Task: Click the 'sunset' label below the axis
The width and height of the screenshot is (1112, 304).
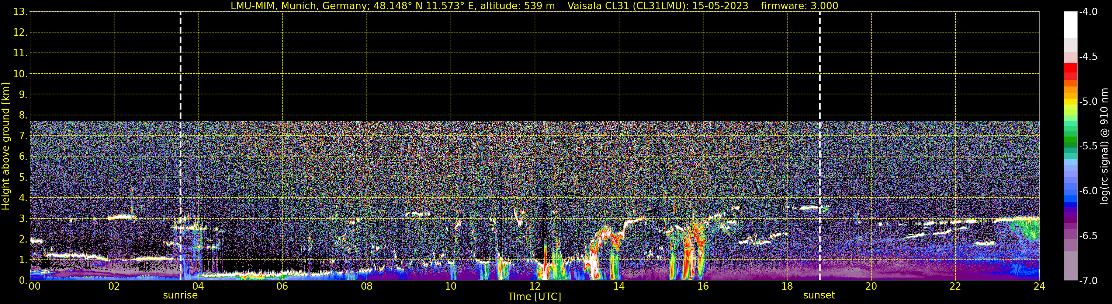Action: (x=819, y=296)
